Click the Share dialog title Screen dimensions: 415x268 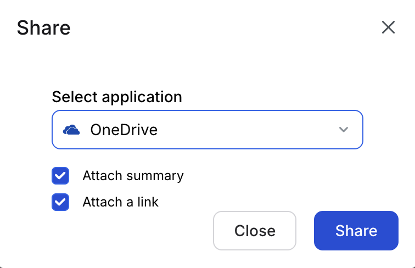point(43,27)
